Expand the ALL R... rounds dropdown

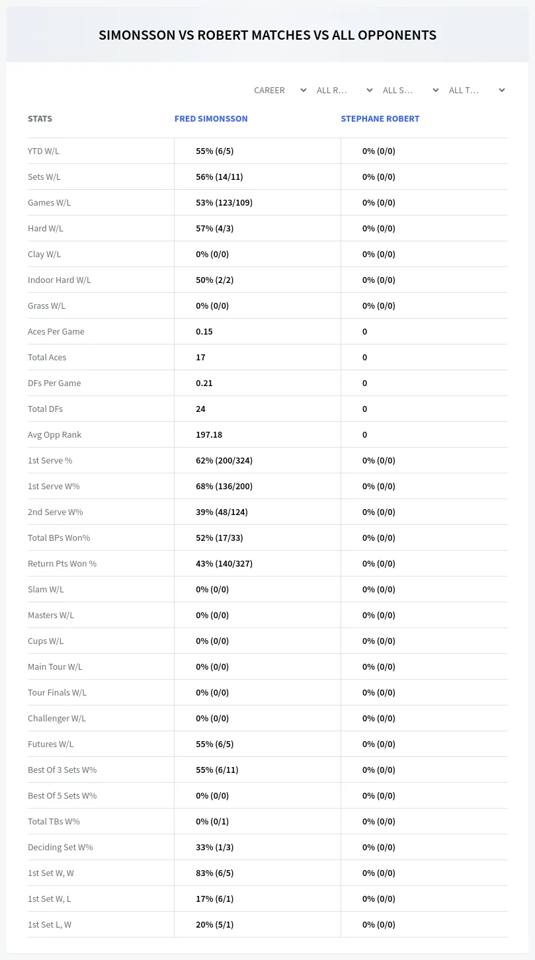click(x=344, y=90)
